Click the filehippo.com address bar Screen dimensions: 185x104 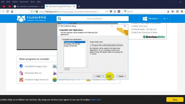70,12
